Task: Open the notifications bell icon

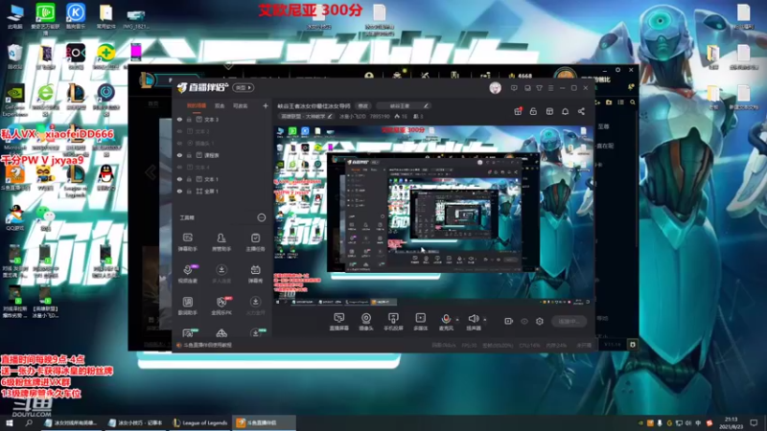Action: pos(565,111)
